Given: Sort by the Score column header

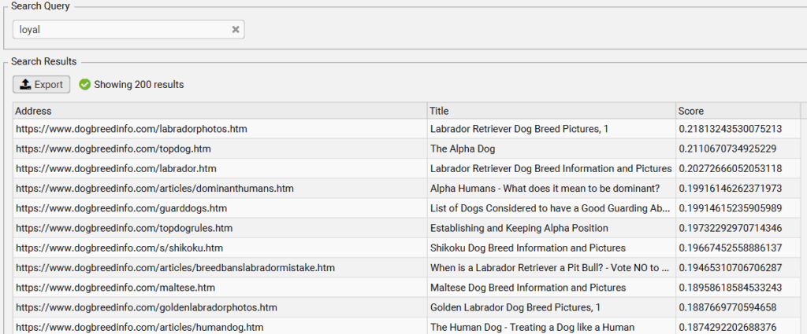Looking at the screenshot, I should [738, 111].
